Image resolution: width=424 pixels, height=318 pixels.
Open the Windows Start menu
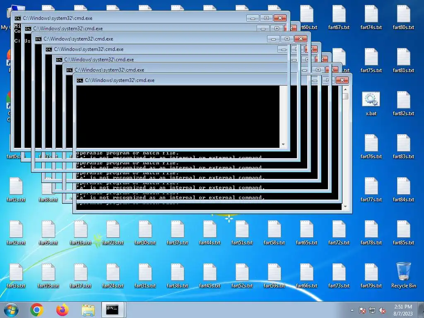coord(11,310)
